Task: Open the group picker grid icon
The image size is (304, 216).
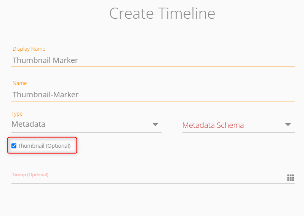Action: click(290, 178)
